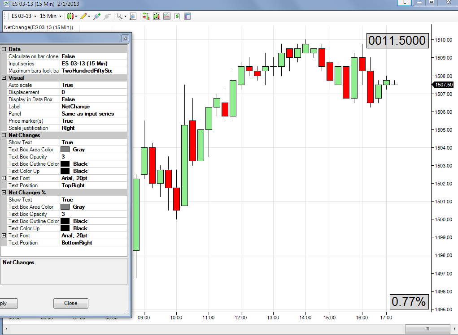Click the chart window icon beside the title
The image size is (458, 335).
click(x=6, y=4)
